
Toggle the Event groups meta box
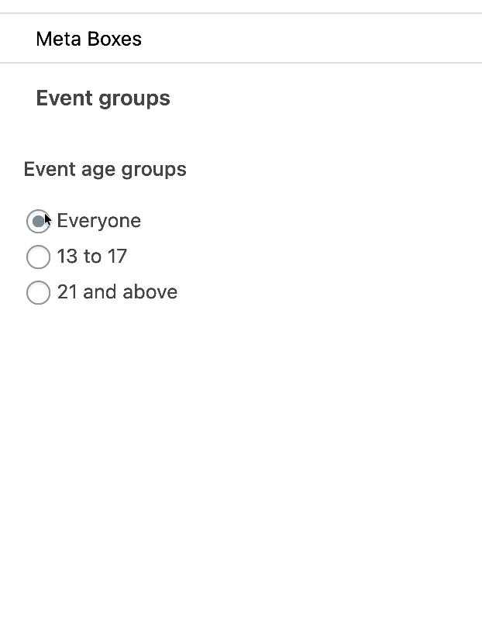coord(103,98)
